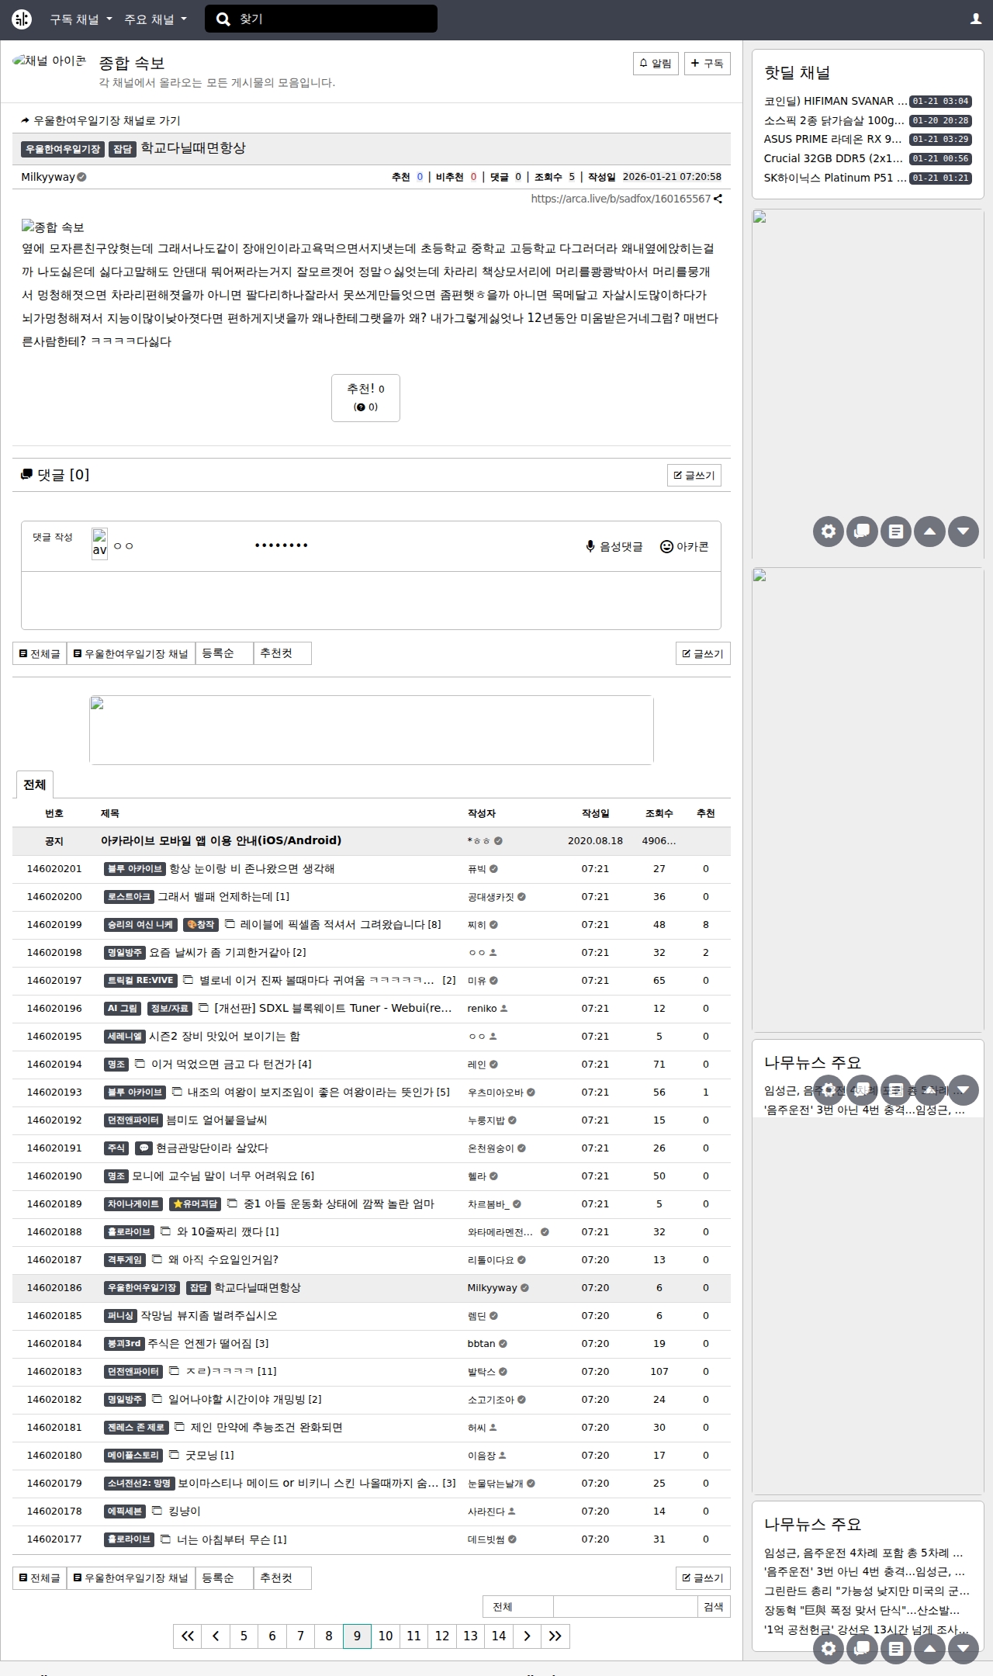Click the arca.live logo icon
The image size is (993, 1676).
click(x=22, y=19)
